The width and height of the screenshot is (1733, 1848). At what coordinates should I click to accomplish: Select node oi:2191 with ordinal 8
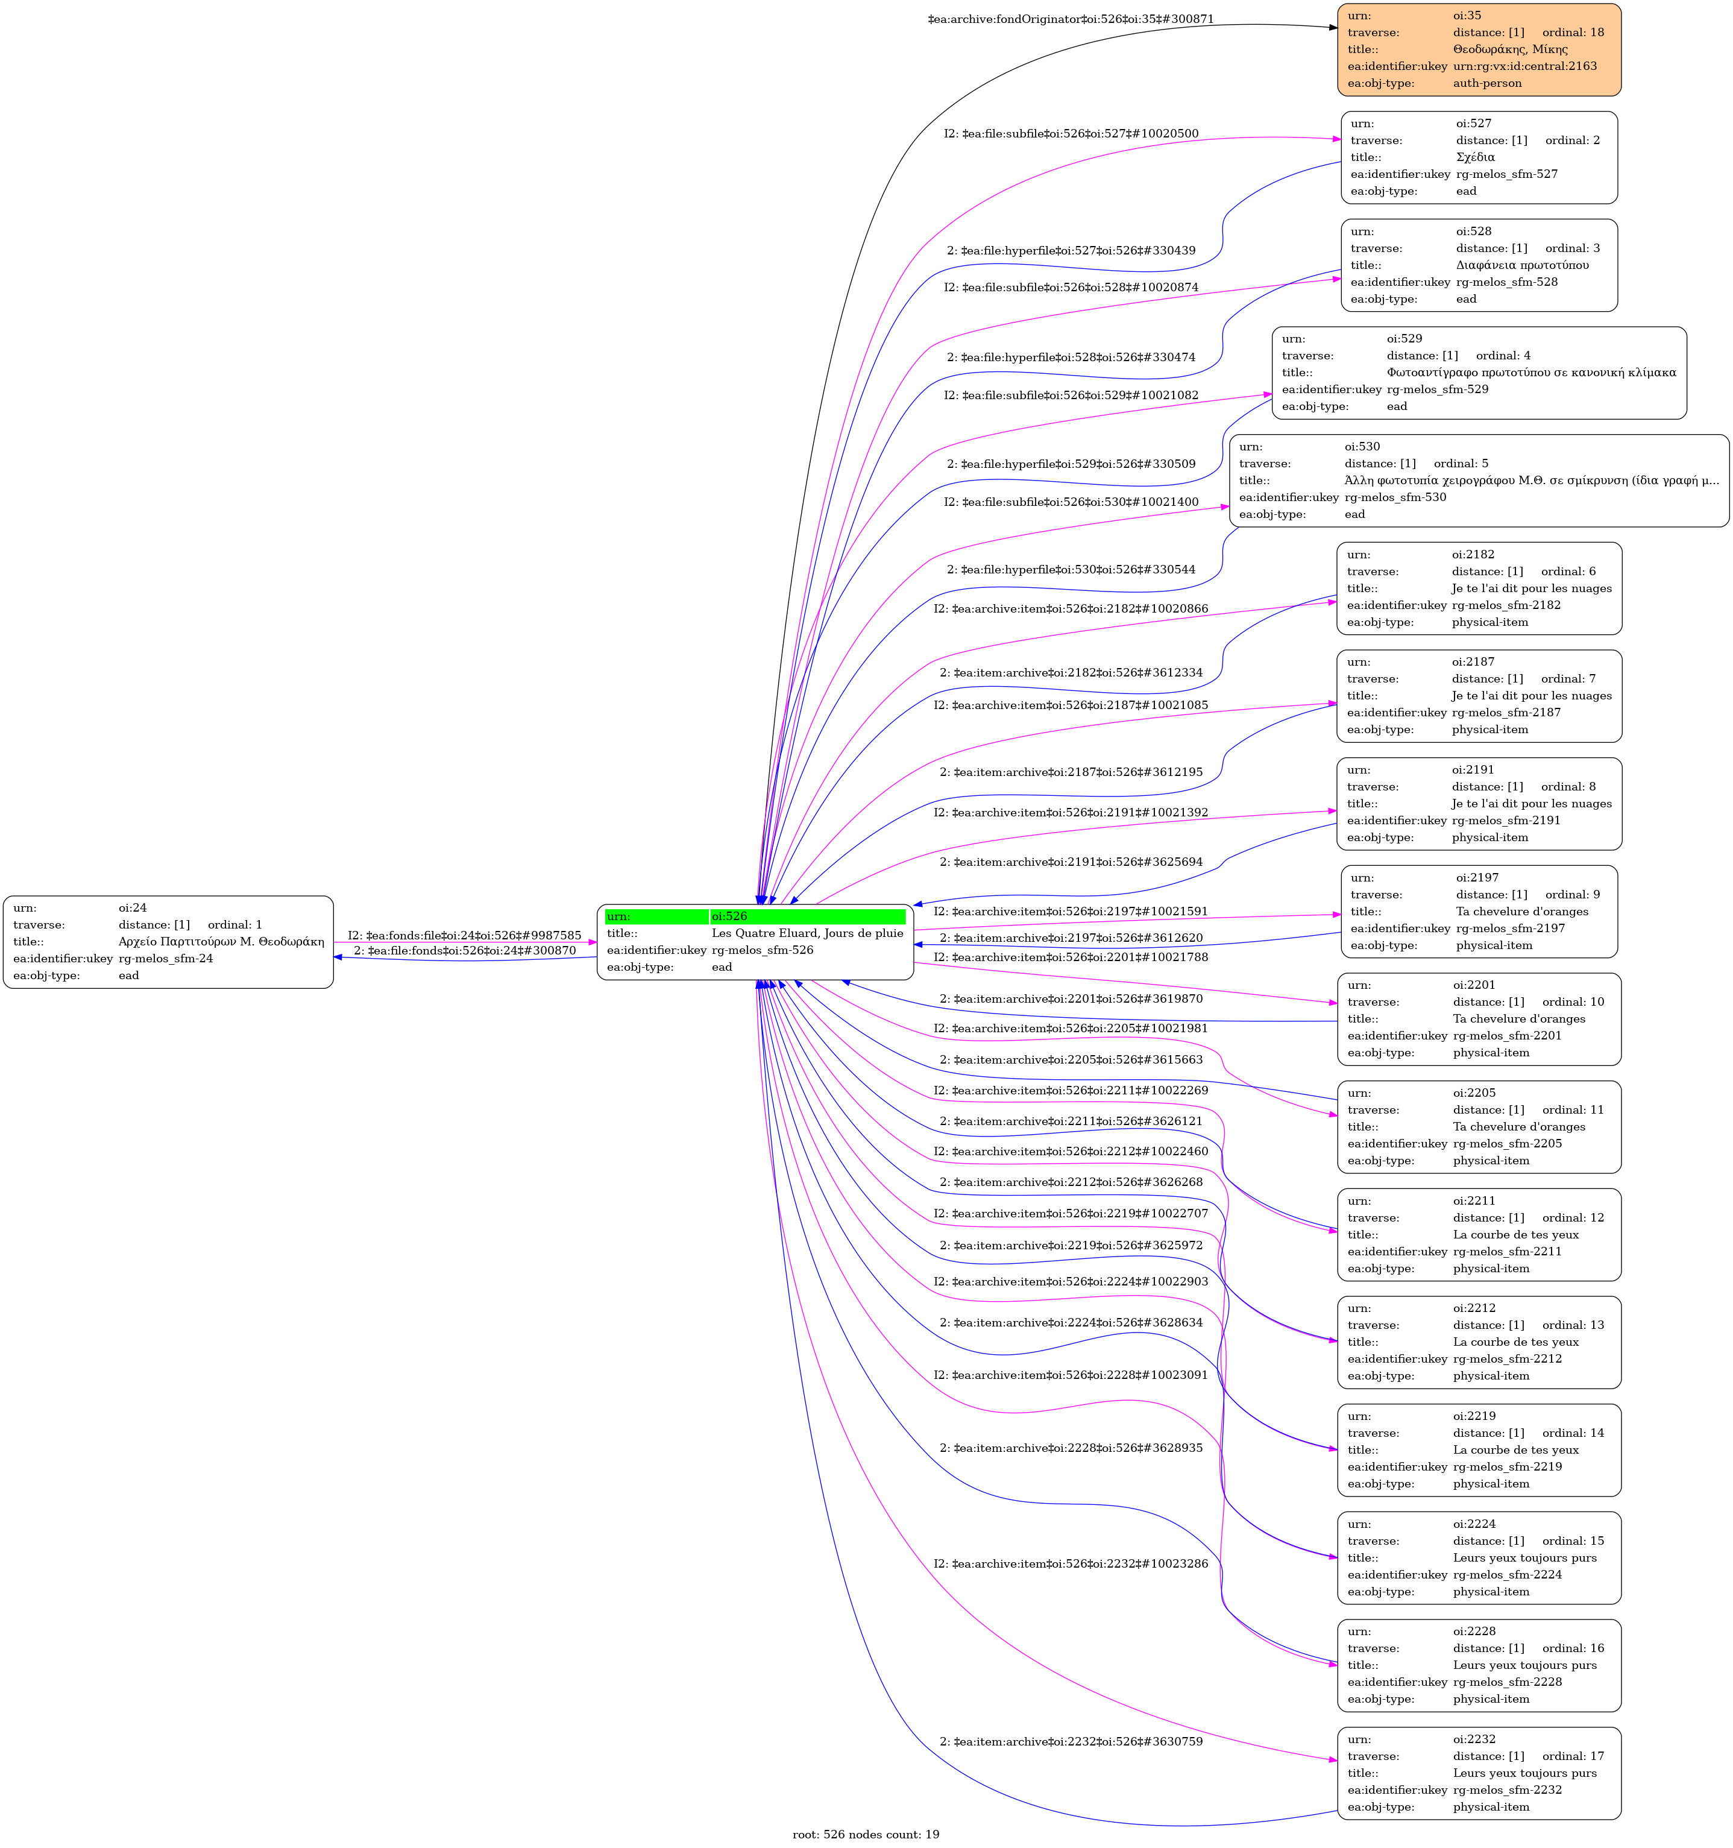pos(1479,804)
